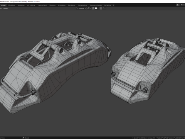Open the Sculpting workspace tab
The height and width of the screenshot is (139, 185).
pos(21,5)
